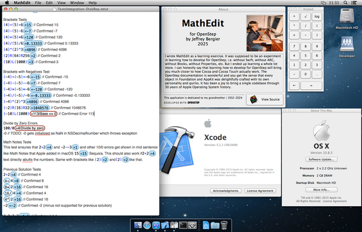
Task: Open the Help menu
Action: pyautogui.click(x=92, y=3)
